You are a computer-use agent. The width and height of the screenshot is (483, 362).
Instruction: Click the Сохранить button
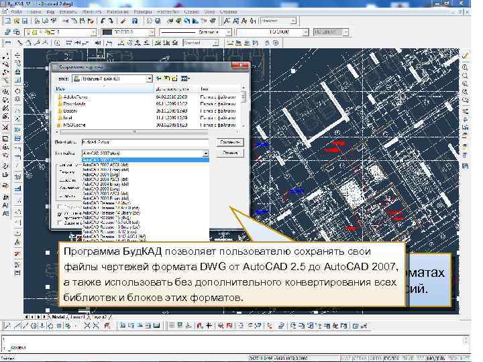click(x=229, y=142)
